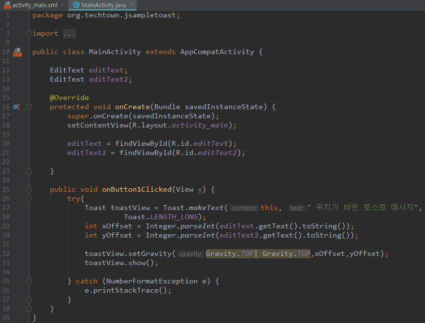
Task: Click the onButton1Clicked method name
Action: 137,189
